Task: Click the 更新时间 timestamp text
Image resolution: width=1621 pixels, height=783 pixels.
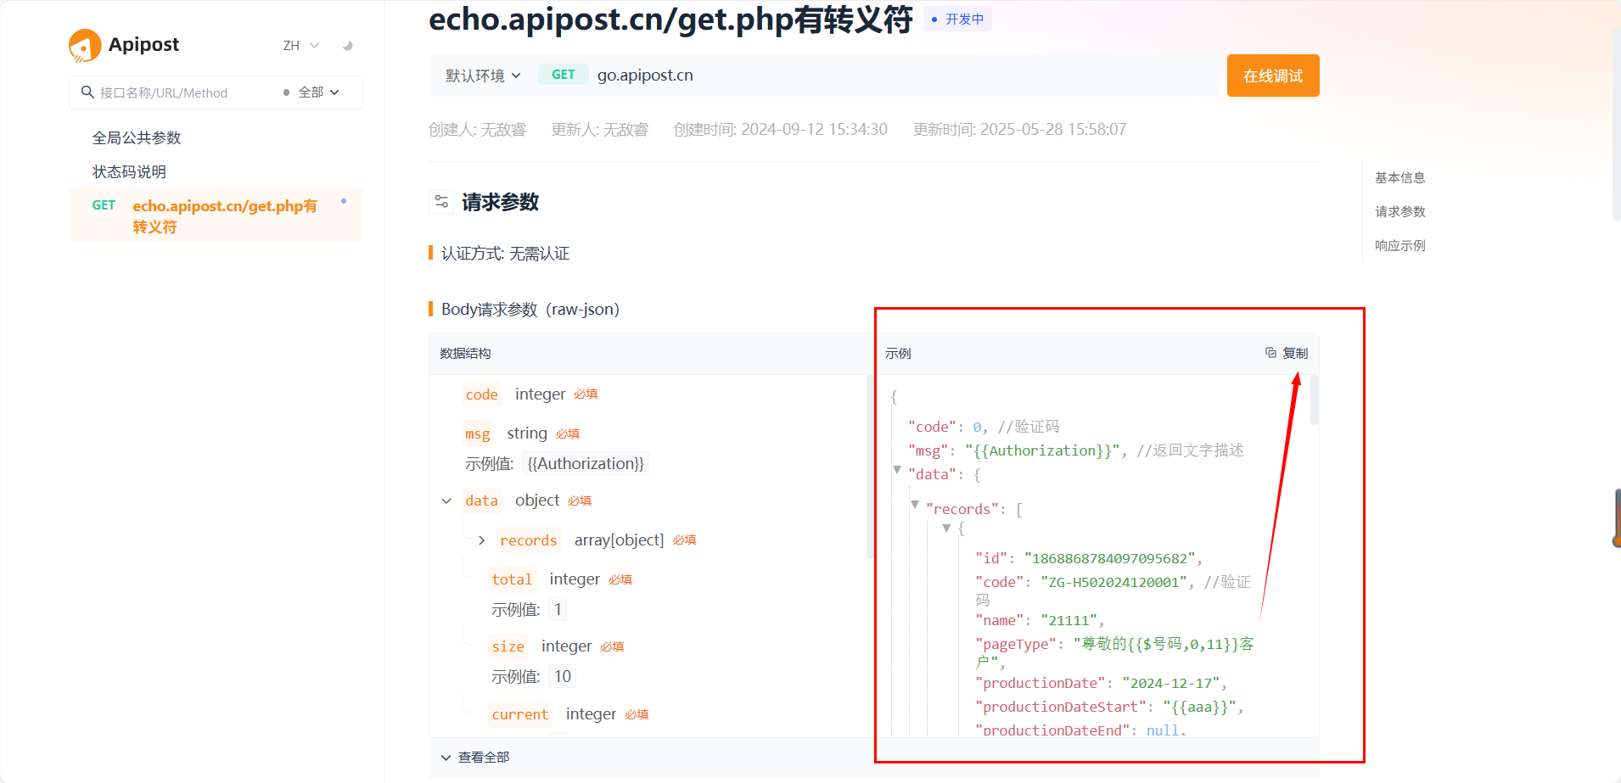Action: pyautogui.click(x=1020, y=130)
